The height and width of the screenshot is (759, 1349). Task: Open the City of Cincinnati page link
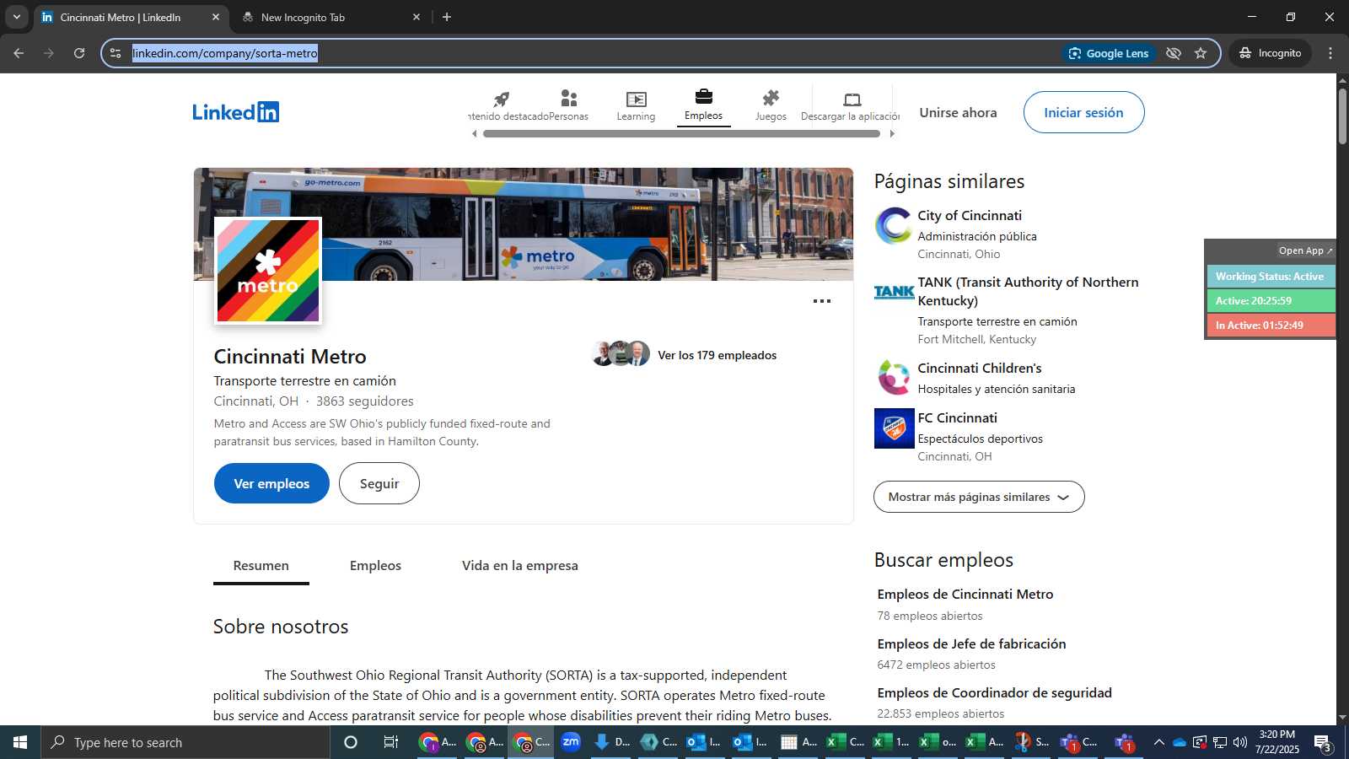[970, 216]
